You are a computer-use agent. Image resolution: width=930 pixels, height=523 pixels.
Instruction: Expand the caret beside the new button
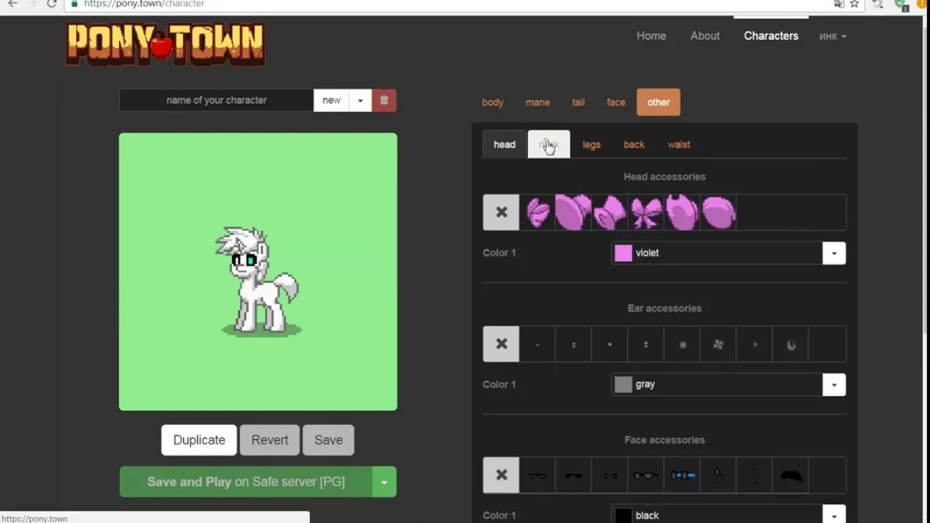pos(360,100)
